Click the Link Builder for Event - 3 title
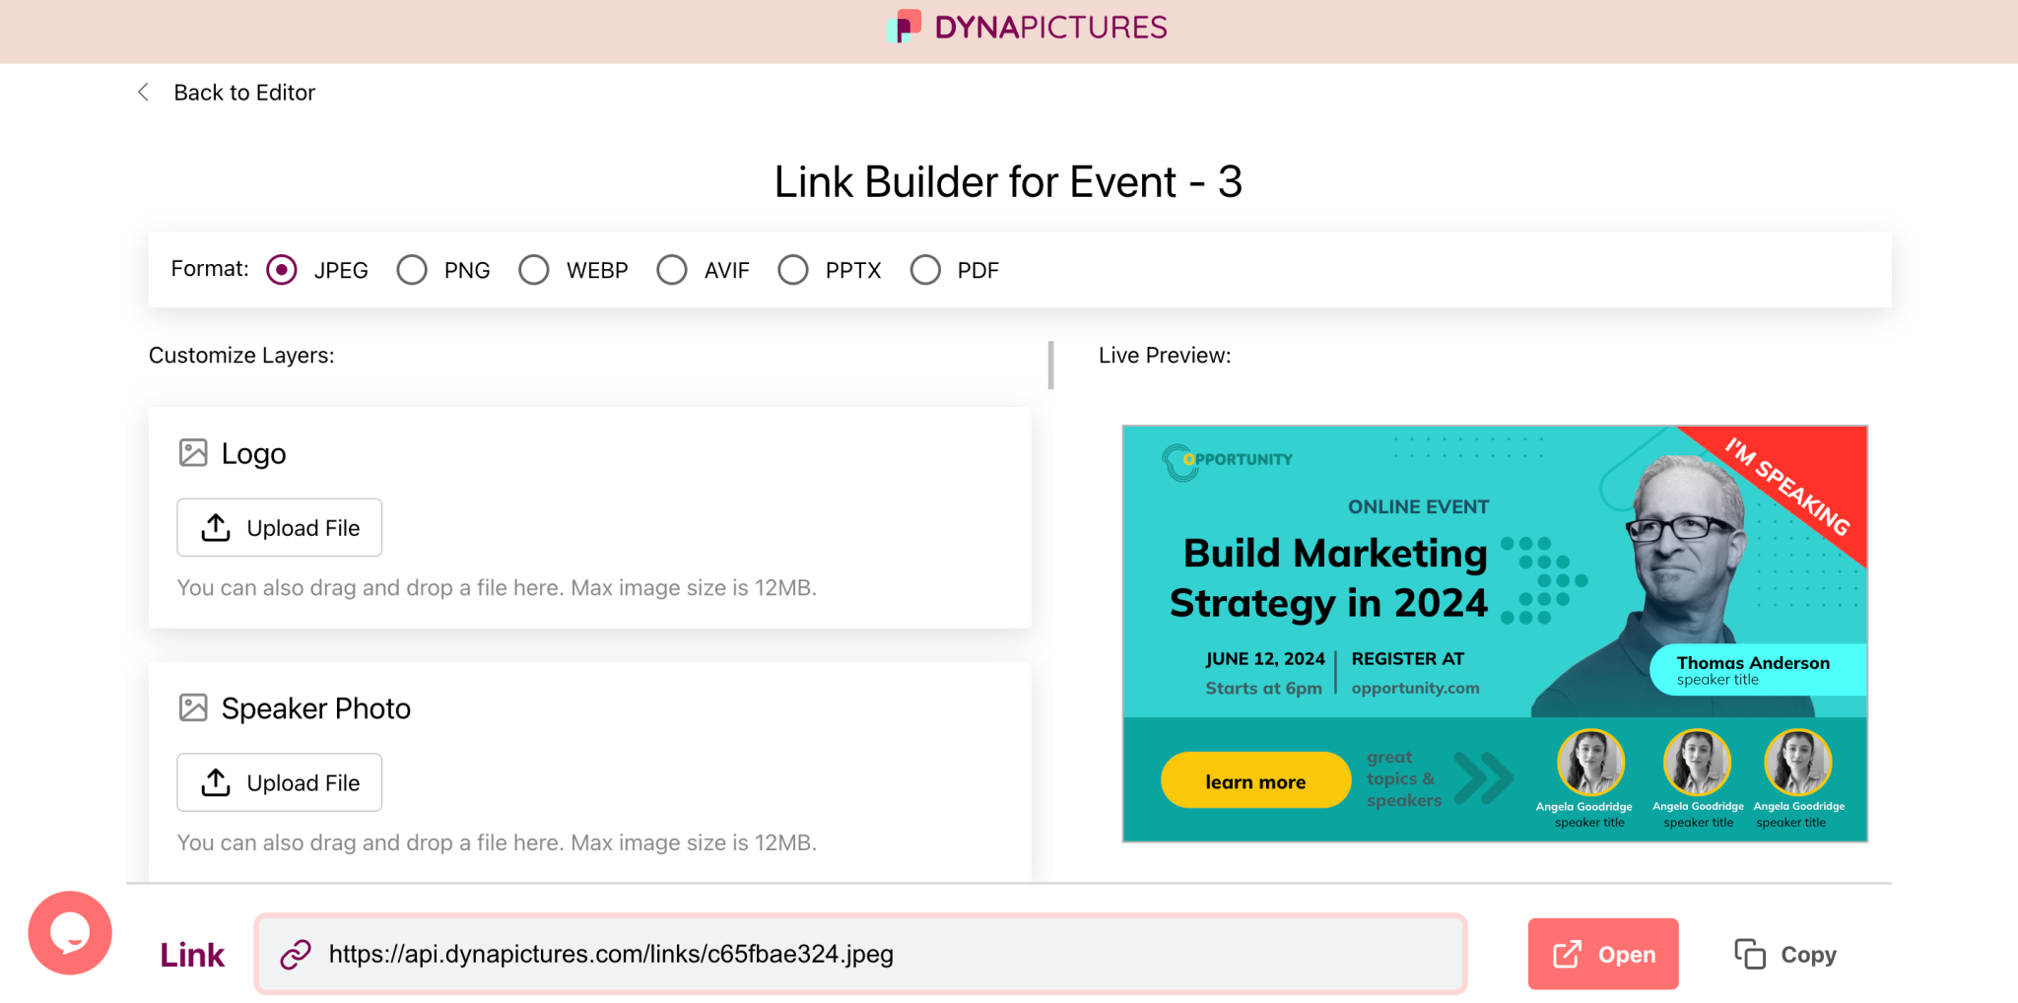Screen dimensions: 2018x1003 coord(1008,181)
